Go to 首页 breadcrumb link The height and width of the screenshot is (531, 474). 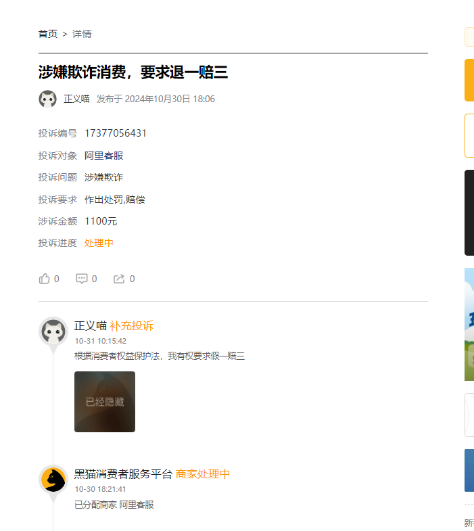click(x=48, y=34)
